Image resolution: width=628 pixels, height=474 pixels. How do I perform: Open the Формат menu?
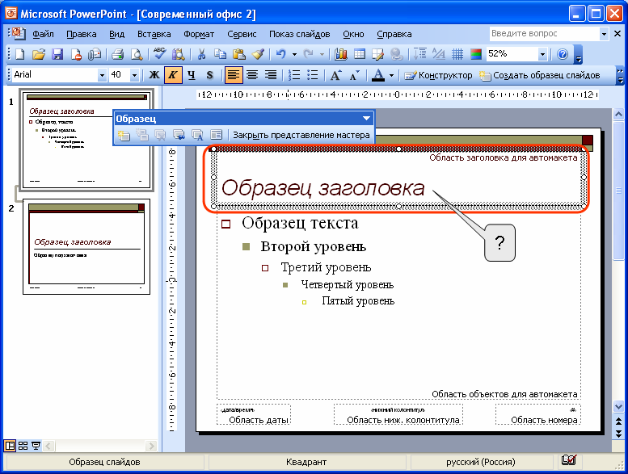click(199, 35)
